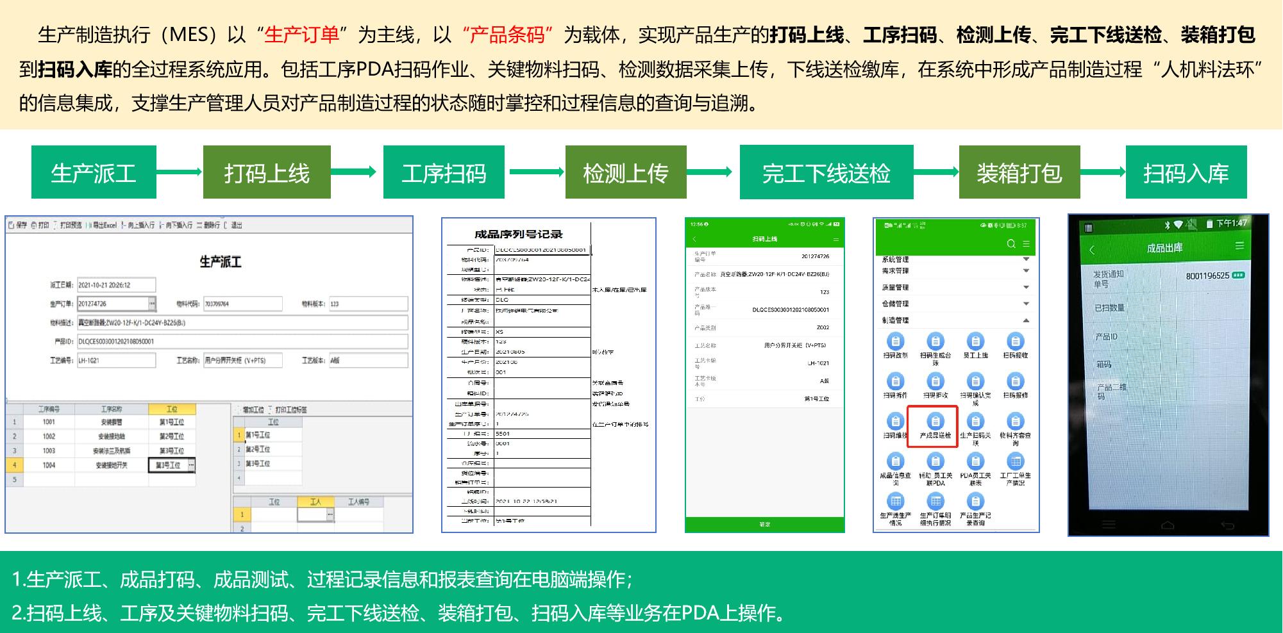Click 退出 in the toolbar

(x=234, y=226)
